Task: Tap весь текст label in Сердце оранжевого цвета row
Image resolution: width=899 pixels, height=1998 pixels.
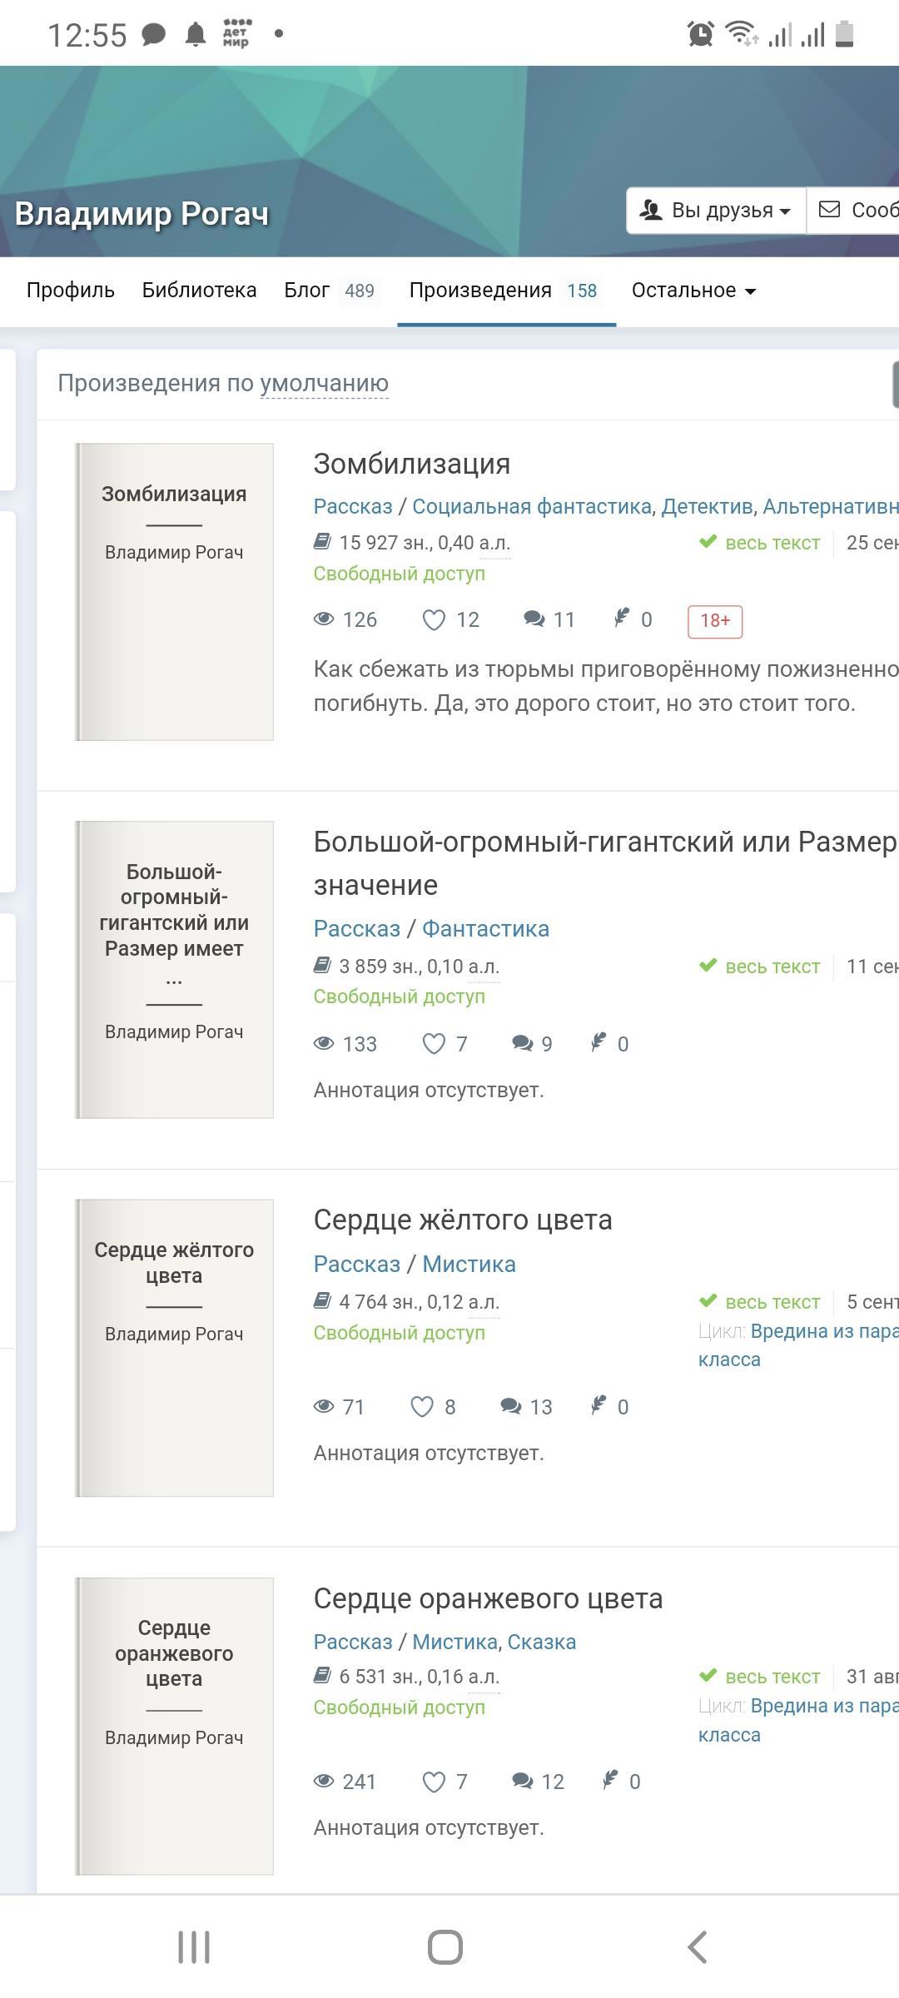Action: point(772,1677)
